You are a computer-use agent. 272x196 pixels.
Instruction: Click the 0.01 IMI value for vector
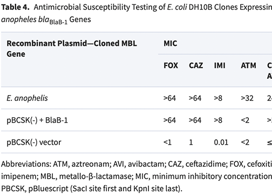(x=221, y=143)
